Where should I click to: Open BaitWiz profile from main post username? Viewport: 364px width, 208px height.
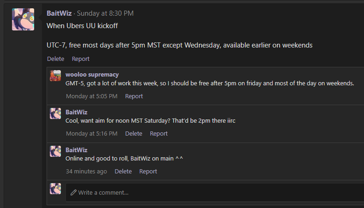click(x=59, y=13)
